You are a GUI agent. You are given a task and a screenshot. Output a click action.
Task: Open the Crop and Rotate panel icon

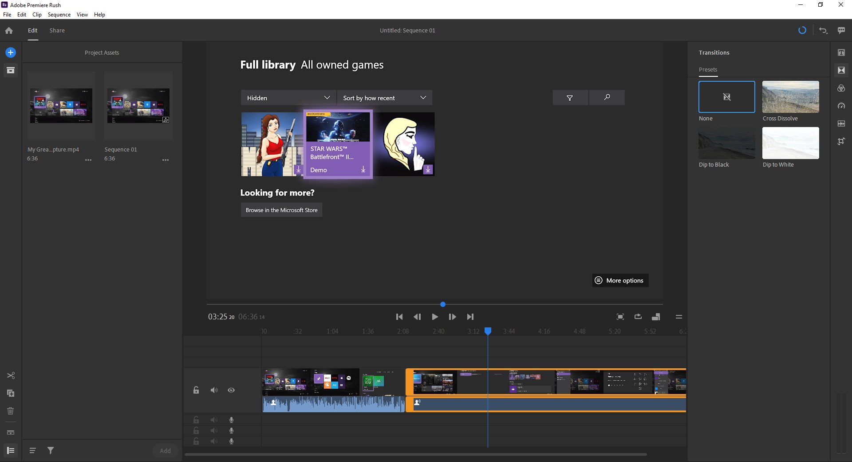point(841,141)
